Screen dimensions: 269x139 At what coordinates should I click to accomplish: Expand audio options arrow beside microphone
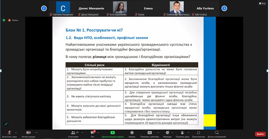point(16,132)
